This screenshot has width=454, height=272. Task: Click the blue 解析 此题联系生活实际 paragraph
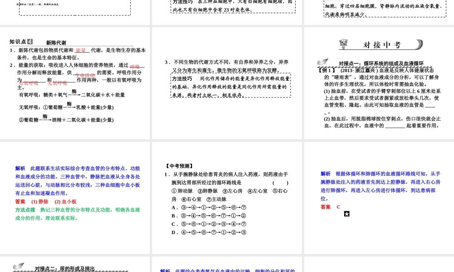pyautogui.click(x=78, y=181)
